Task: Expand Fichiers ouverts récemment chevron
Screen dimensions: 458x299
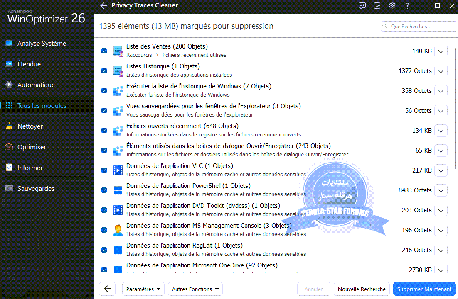Action: click(441, 131)
